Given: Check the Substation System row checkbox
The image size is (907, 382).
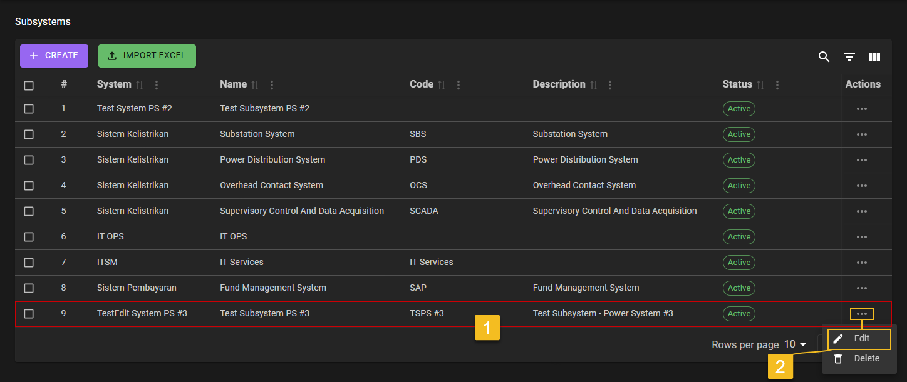Looking at the screenshot, I should click(29, 134).
